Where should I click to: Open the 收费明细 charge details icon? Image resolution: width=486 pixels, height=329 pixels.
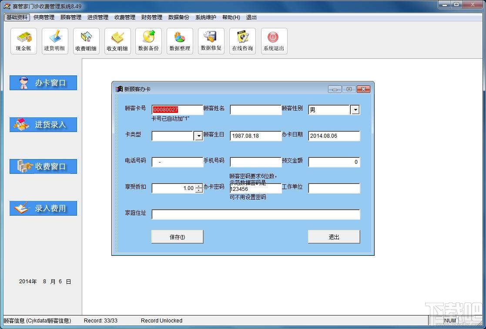(86, 41)
